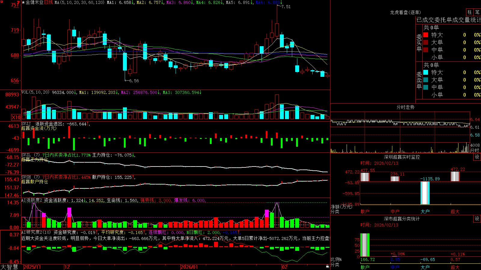This screenshot has width=481, height=270.
Task: Click the teal 中单 sell order swatch
Action: pyautogui.click(x=426, y=87)
